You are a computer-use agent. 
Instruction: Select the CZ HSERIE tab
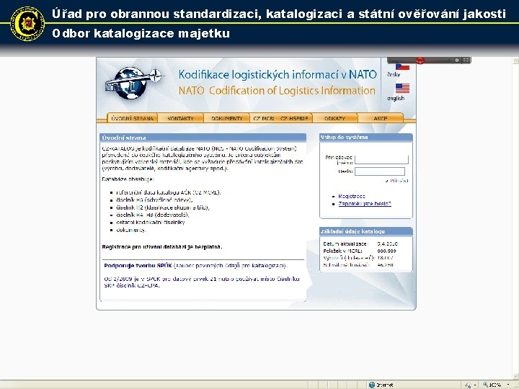coord(294,118)
